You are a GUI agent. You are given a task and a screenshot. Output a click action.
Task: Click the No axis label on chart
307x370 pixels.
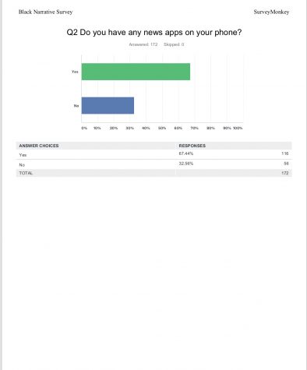pos(76,106)
